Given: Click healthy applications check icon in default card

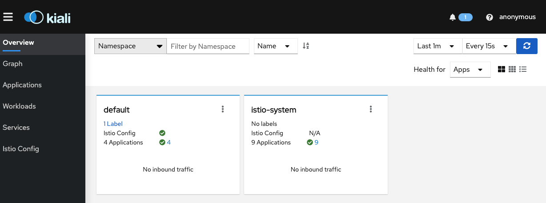Looking at the screenshot, I should click(162, 142).
